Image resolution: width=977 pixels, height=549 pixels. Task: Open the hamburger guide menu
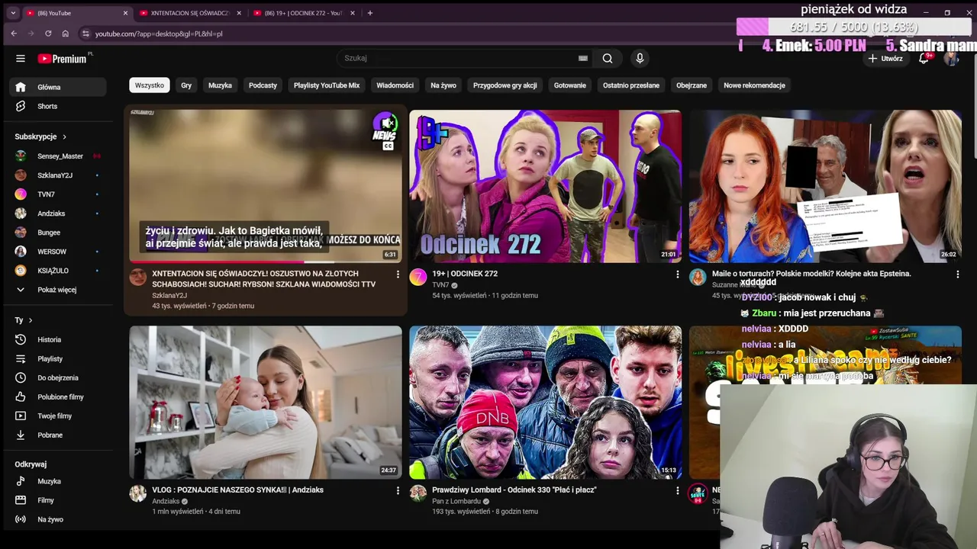click(21, 59)
